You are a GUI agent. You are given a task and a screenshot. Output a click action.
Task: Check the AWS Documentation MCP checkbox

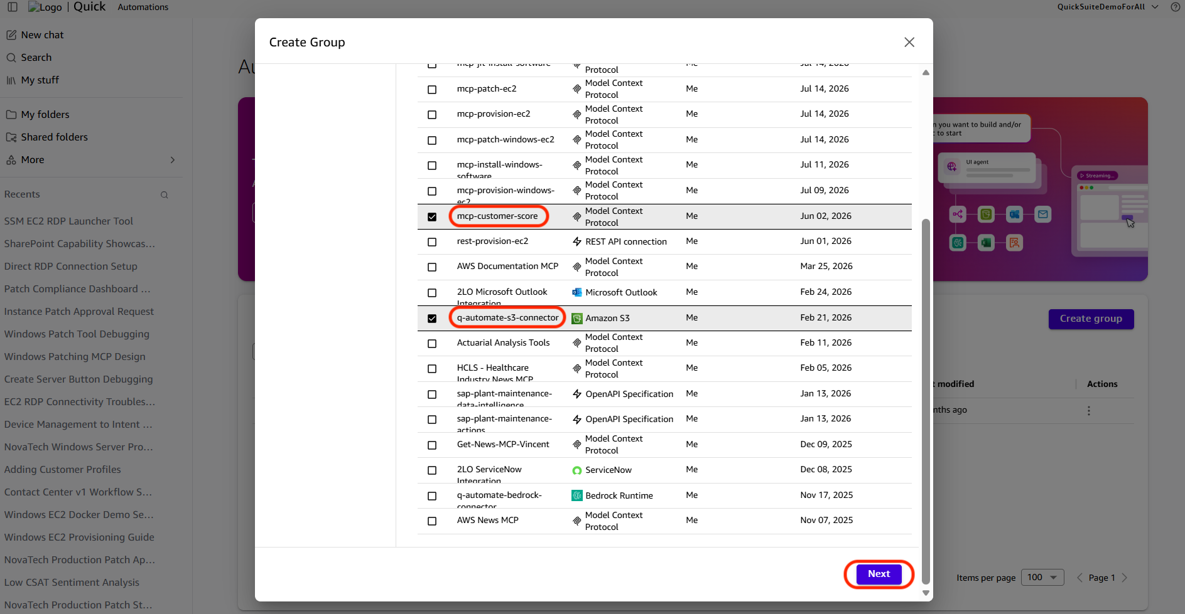click(x=432, y=267)
